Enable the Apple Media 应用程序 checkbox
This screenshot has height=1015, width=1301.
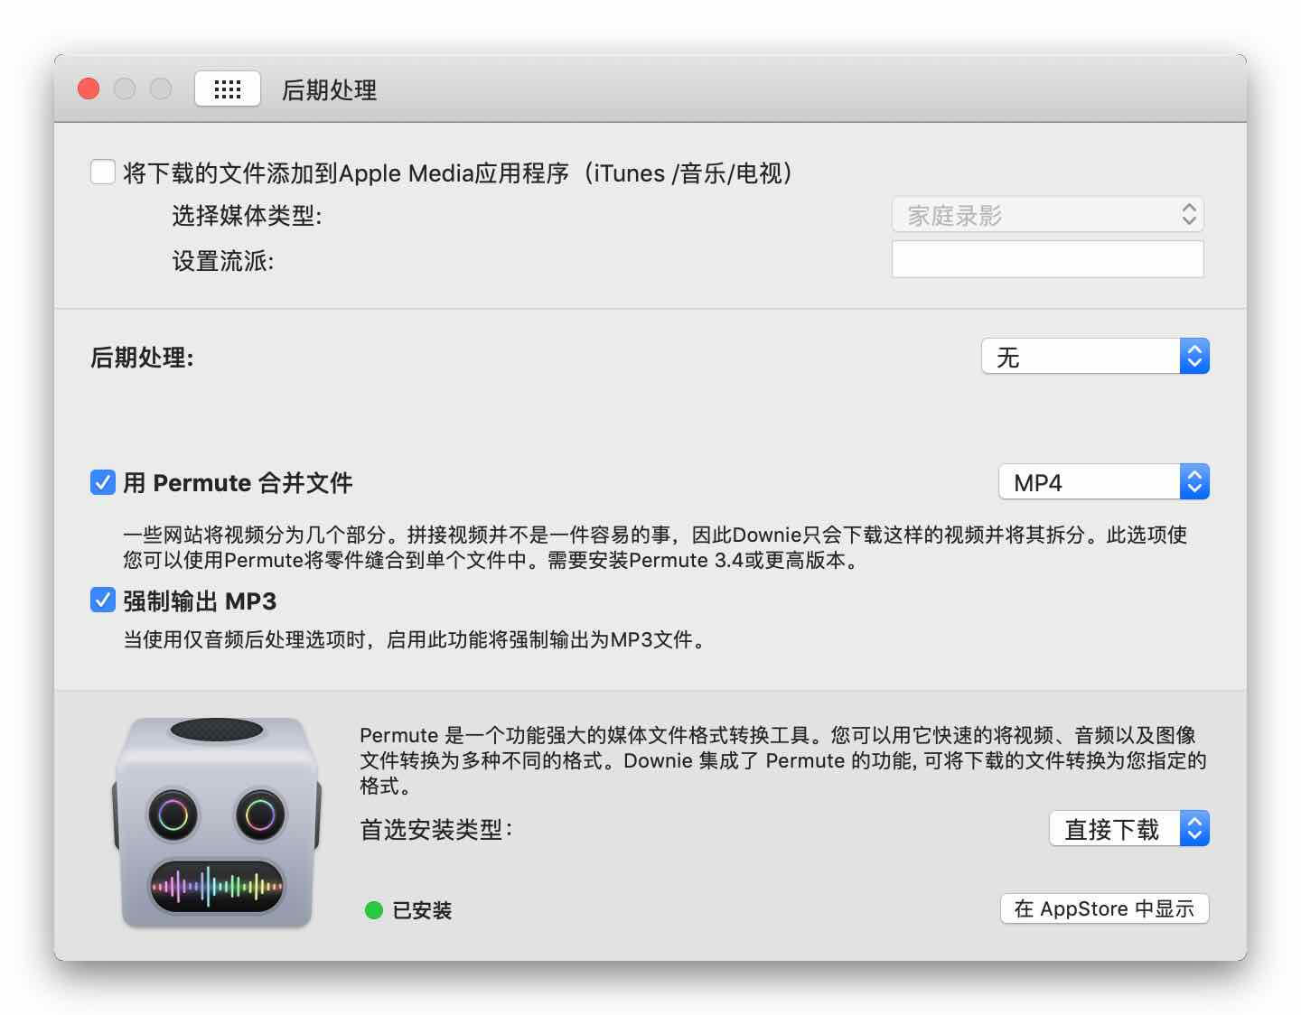[x=103, y=172]
